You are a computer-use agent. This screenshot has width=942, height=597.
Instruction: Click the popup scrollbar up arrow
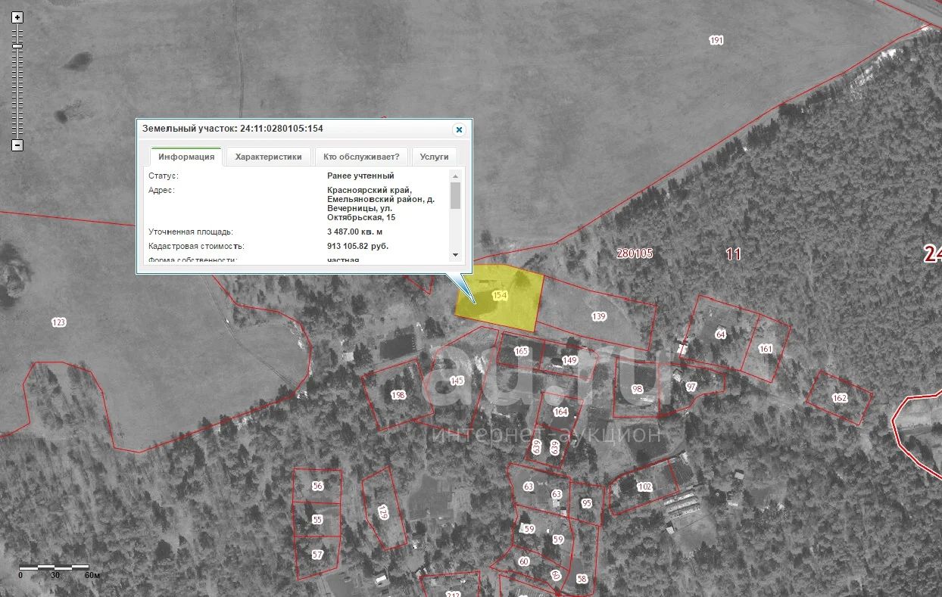tap(455, 176)
